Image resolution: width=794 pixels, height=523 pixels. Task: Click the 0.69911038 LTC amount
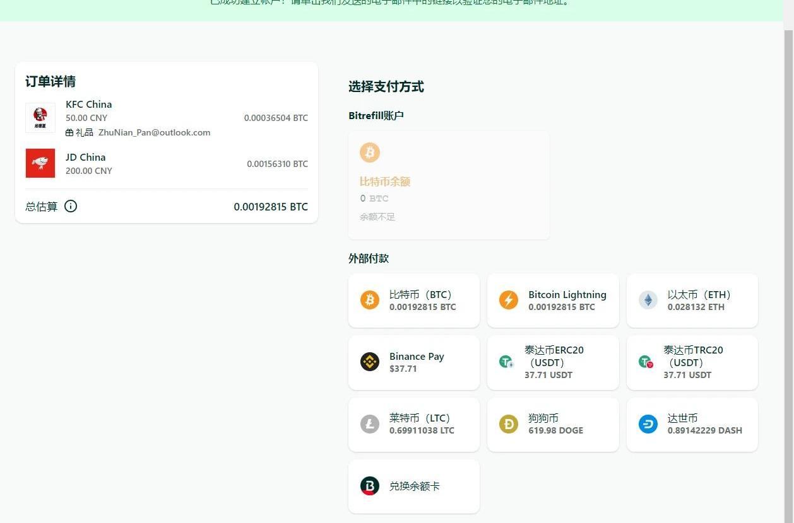422,431
